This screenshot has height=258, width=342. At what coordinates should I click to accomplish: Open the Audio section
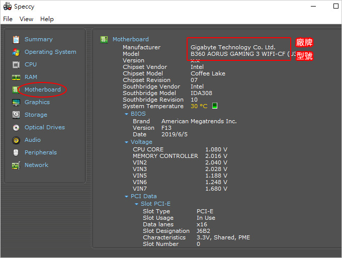point(33,140)
